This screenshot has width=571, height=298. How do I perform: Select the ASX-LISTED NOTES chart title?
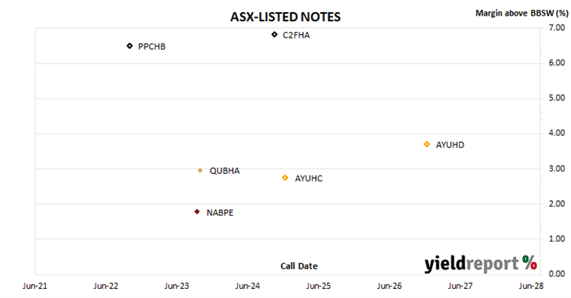pyautogui.click(x=286, y=17)
